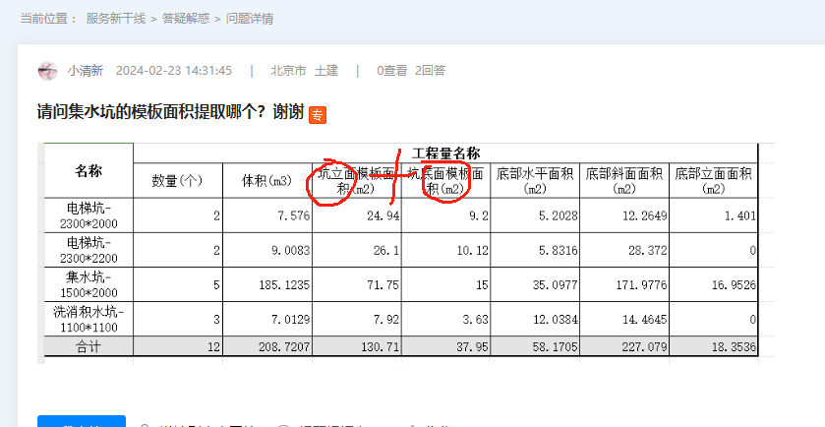This screenshot has width=825, height=427.
Task: Click the 合计 total row label
Action: tap(88, 347)
